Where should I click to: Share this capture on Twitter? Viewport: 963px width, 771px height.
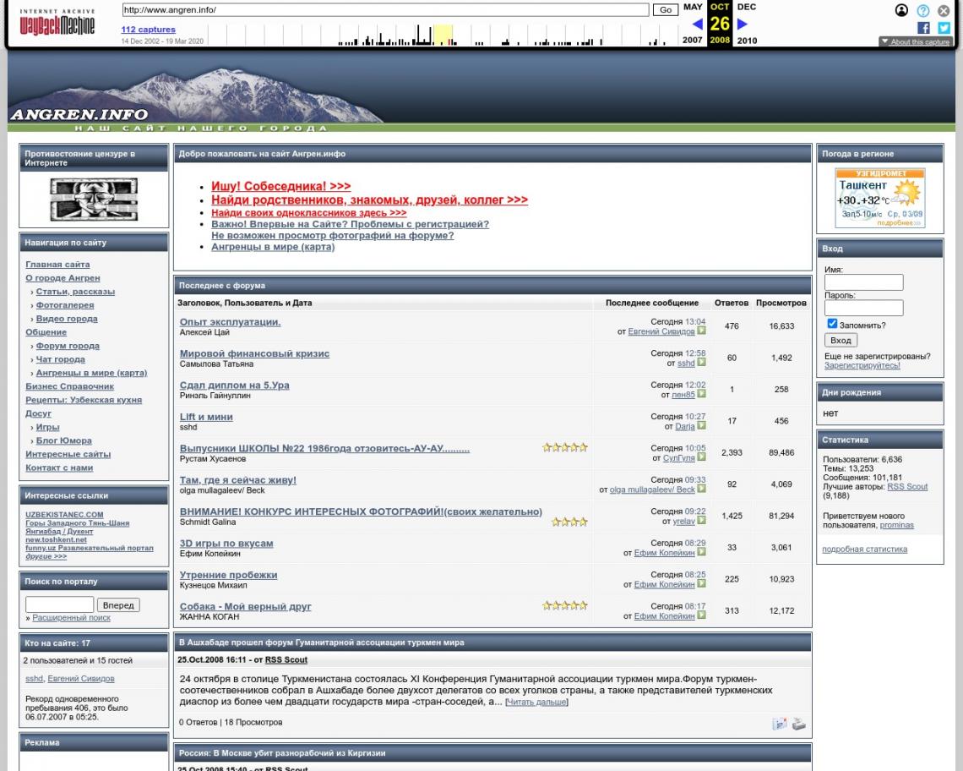coord(944,28)
